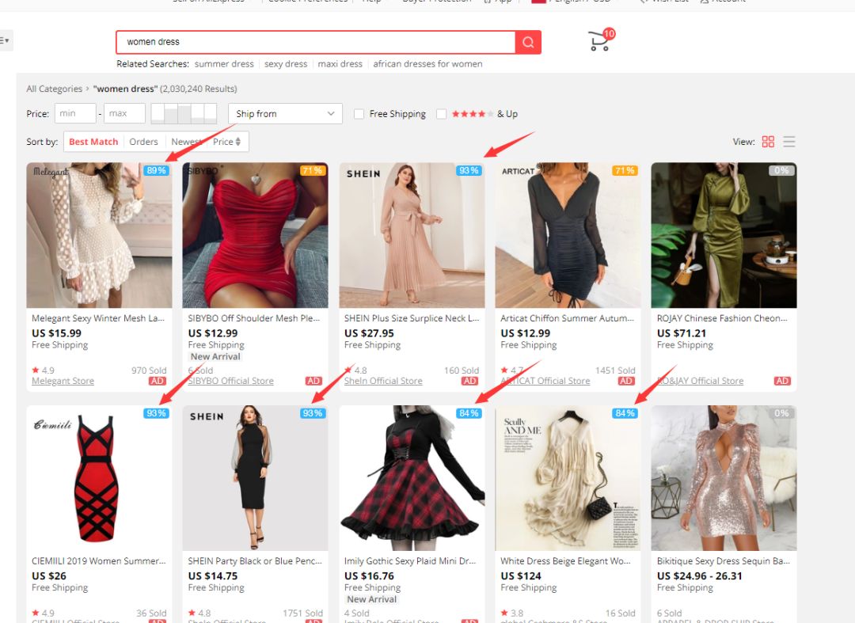The width and height of the screenshot is (855, 623).
Task: Check the 4 stars & Up filter
Action: click(442, 114)
